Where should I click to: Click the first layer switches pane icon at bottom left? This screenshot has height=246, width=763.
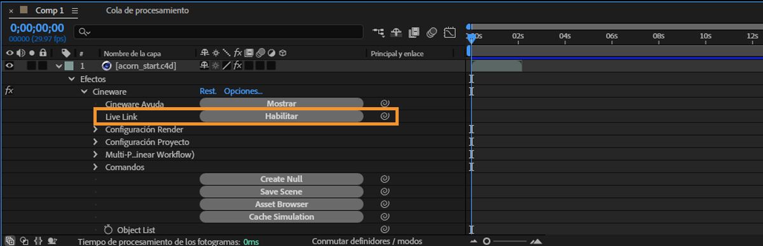[10, 241]
